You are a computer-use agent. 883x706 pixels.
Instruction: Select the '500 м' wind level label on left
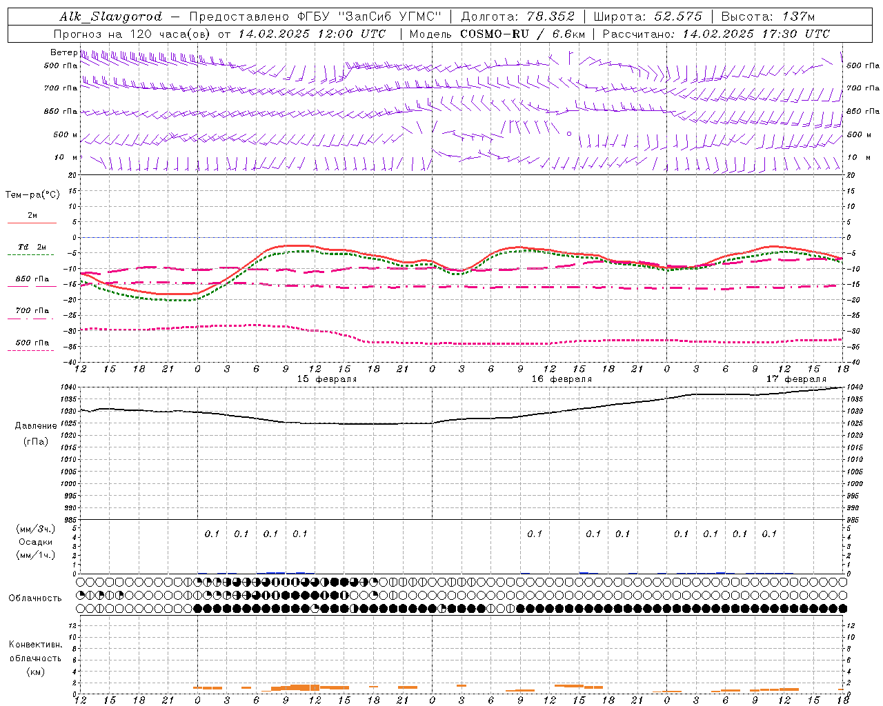coord(66,134)
